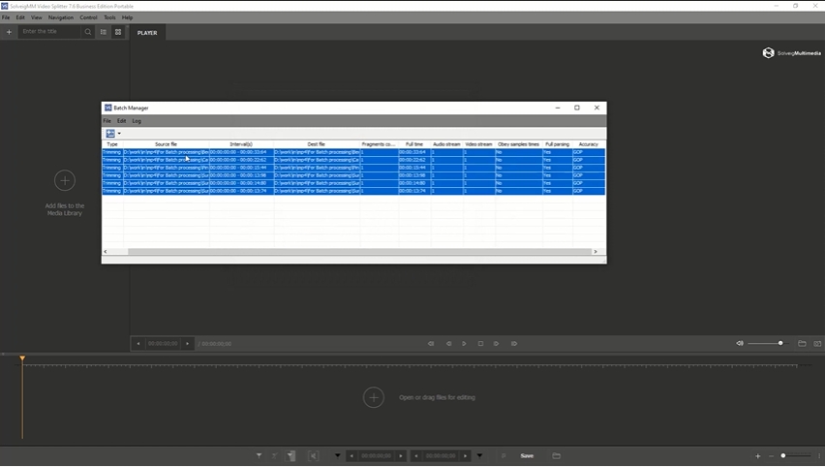Step one frame forward in player
825x467 pixels.
pyautogui.click(x=496, y=344)
